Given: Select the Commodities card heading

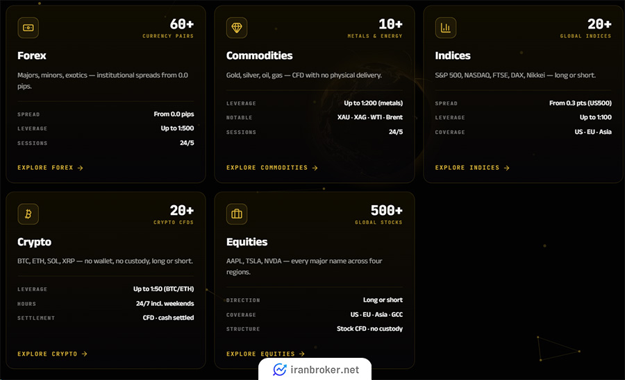Looking at the screenshot, I should tap(260, 55).
